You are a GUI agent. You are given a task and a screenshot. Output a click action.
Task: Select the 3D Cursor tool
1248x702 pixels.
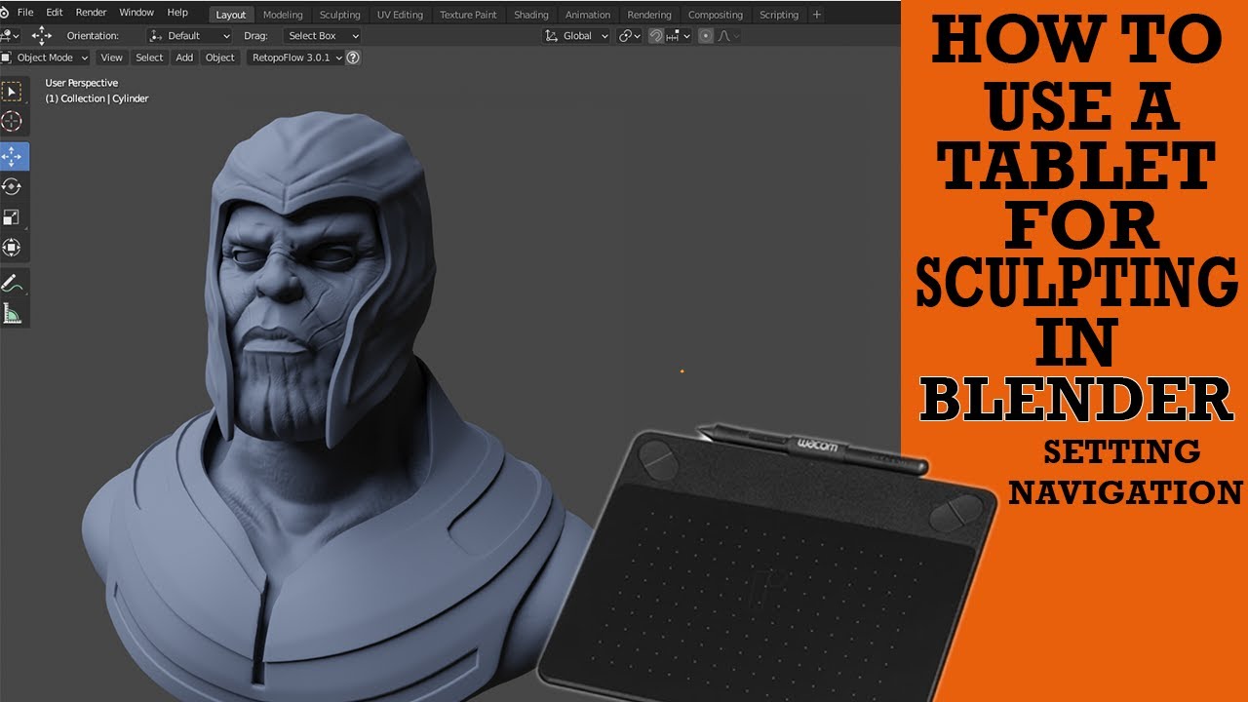point(13,121)
